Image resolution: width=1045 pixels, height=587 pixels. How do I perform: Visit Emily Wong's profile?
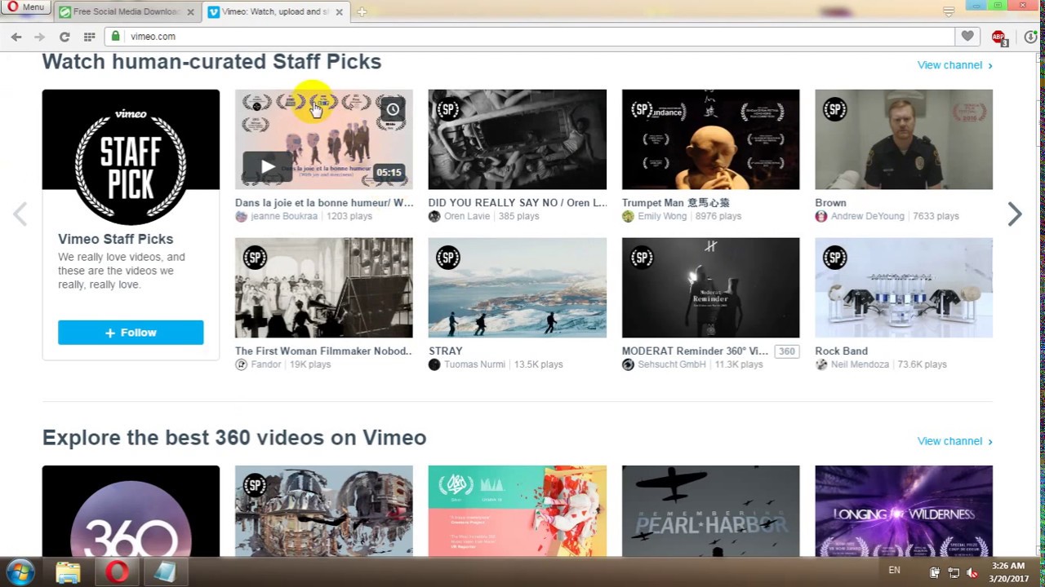point(662,216)
